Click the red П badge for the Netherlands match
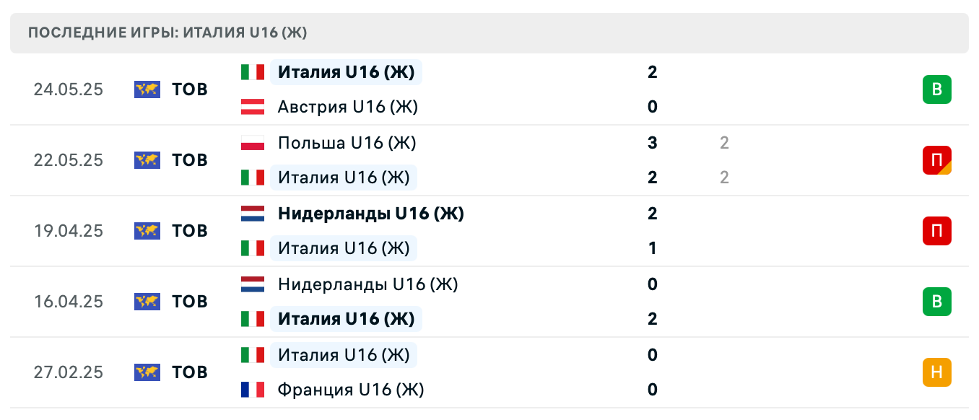The image size is (979, 420). tap(937, 231)
